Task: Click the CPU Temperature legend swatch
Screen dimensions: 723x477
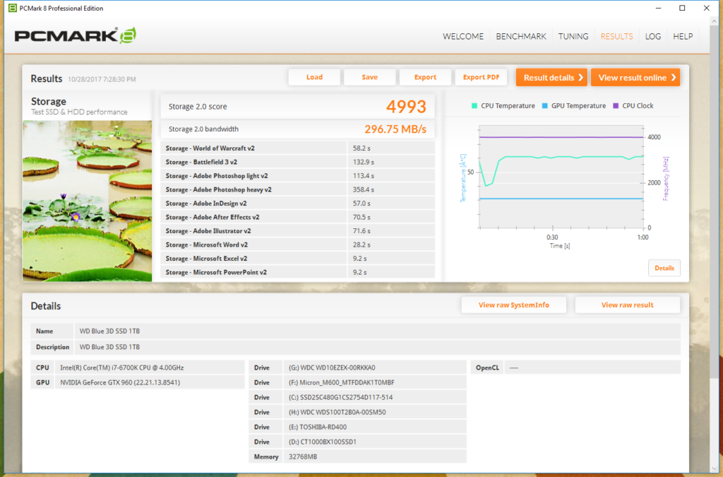Action: [x=474, y=106]
